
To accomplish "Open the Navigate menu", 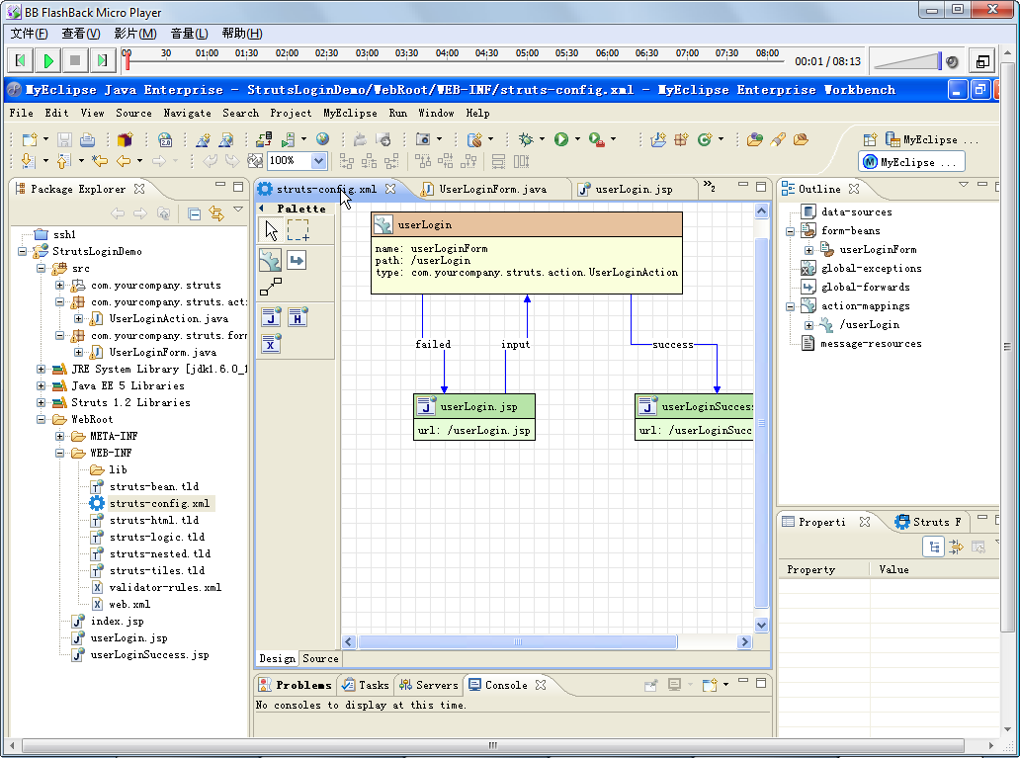I will pos(188,114).
